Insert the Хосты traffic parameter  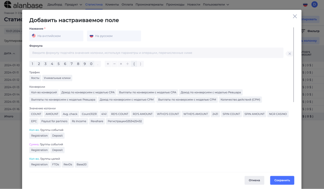(35, 78)
